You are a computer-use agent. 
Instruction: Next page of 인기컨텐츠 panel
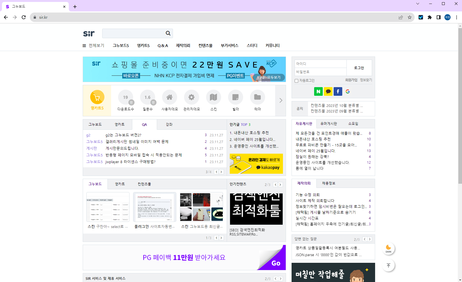(x=280, y=185)
